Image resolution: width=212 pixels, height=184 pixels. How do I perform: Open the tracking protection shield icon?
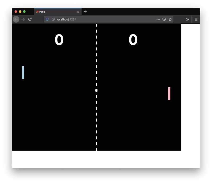(x=47, y=19)
